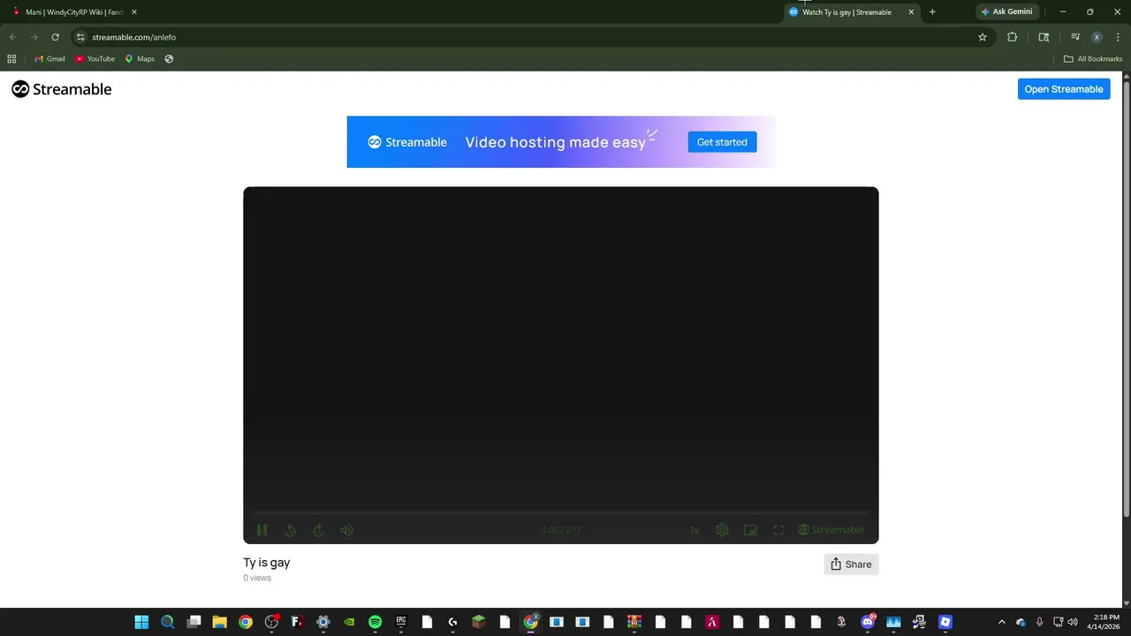Click the Streamable watermark link in player

coord(831,530)
